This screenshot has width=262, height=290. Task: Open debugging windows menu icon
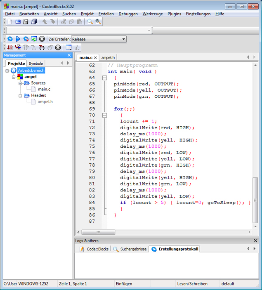pyautogui.click(x=69, y=48)
